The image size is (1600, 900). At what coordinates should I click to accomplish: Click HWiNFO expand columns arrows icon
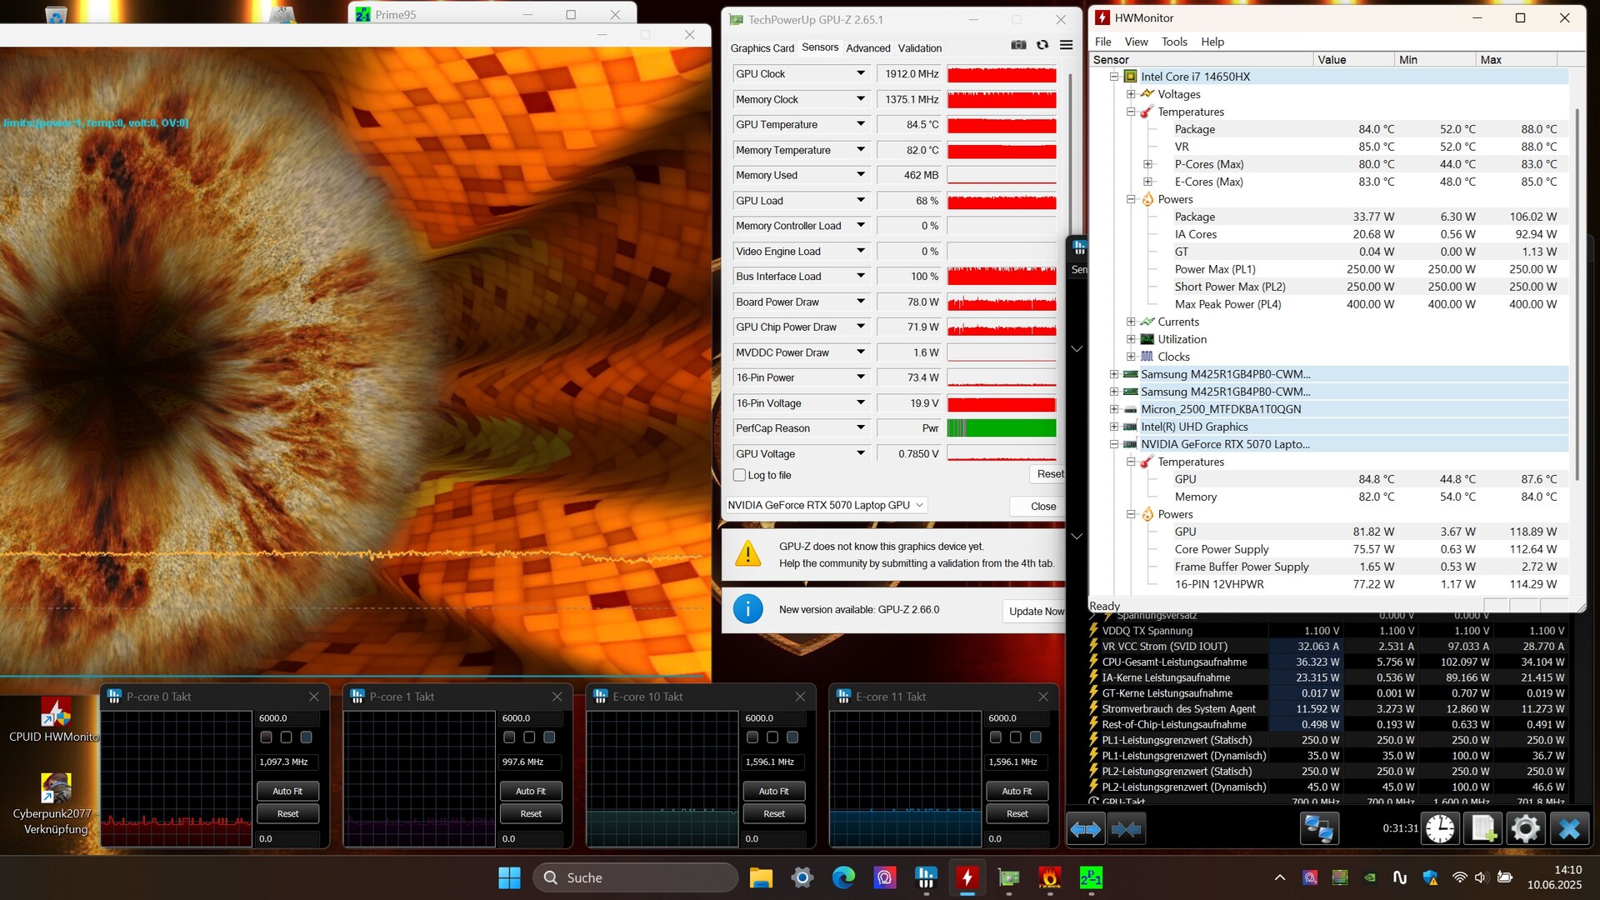pyautogui.click(x=1085, y=829)
